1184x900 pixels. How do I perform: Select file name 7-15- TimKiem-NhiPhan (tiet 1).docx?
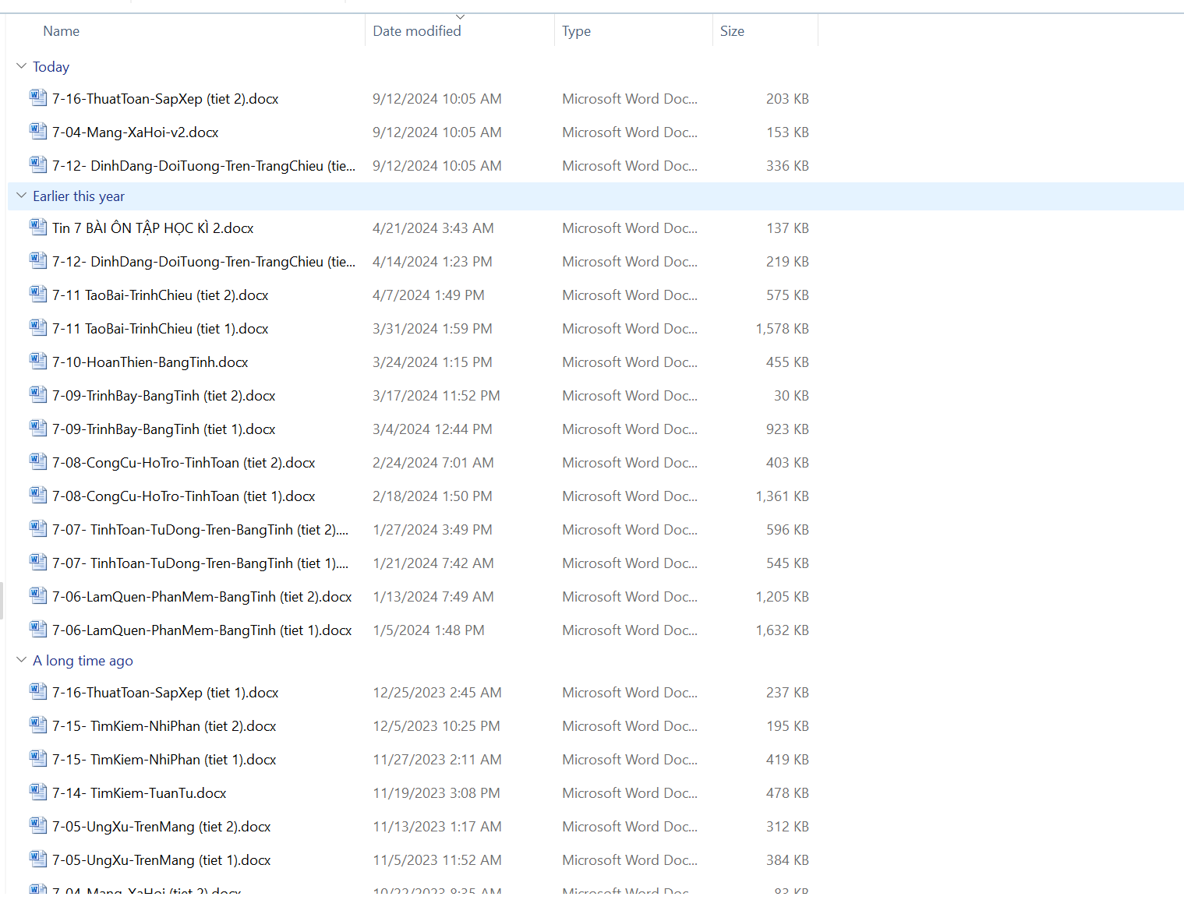pos(164,760)
